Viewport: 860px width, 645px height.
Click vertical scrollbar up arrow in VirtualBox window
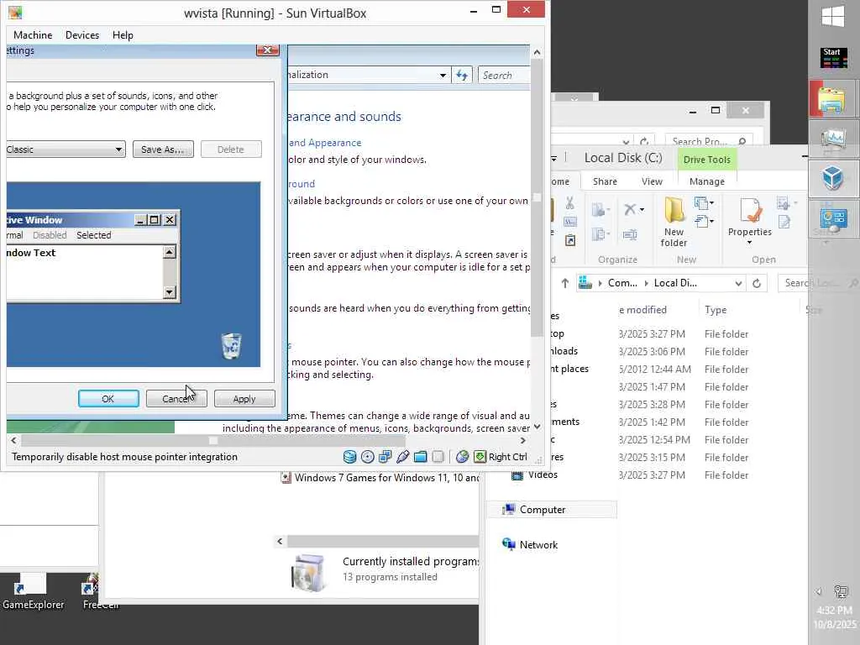point(537,53)
